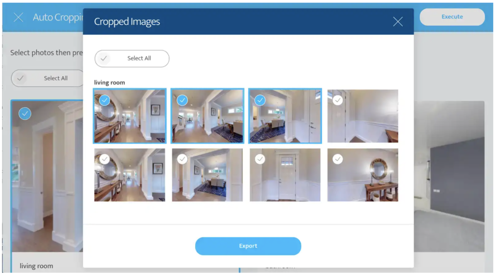Select the front door thumbnail image
This screenshot has height=276, width=497.
(285, 175)
